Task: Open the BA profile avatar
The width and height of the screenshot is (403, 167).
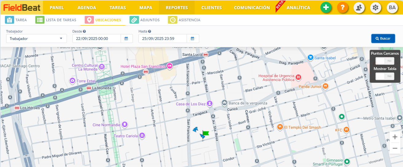Action: tap(392, 7)
